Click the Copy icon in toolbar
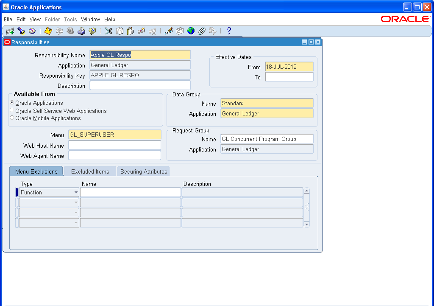 (120, 31)
